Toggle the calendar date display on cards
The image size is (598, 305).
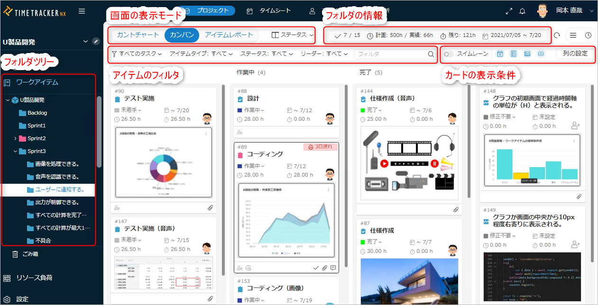point(500,54)
